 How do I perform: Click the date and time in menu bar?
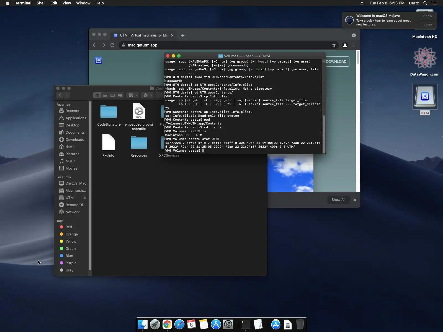pyautogui.click(x=387, y=3)
